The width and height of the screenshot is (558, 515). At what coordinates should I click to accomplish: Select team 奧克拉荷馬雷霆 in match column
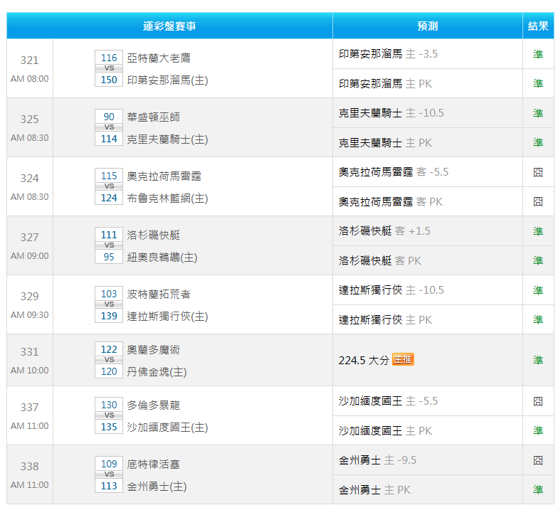tap(164, 176)
